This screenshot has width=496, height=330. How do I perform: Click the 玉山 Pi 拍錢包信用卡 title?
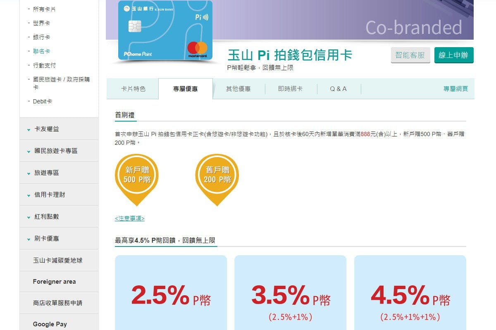(290, 55)
